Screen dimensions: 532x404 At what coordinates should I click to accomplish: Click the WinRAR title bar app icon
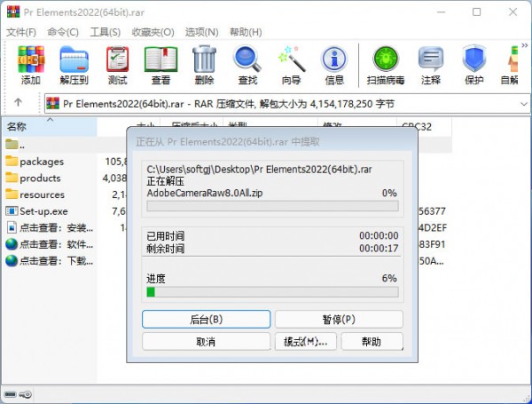coord(13,12)
